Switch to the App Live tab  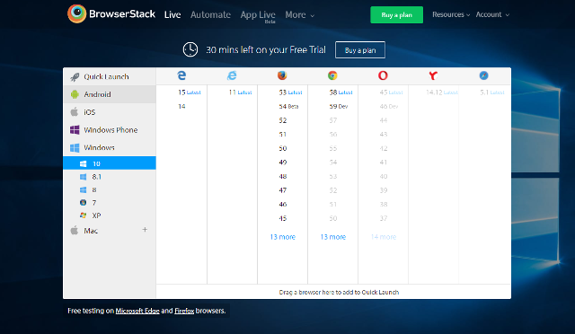point(258,15)
